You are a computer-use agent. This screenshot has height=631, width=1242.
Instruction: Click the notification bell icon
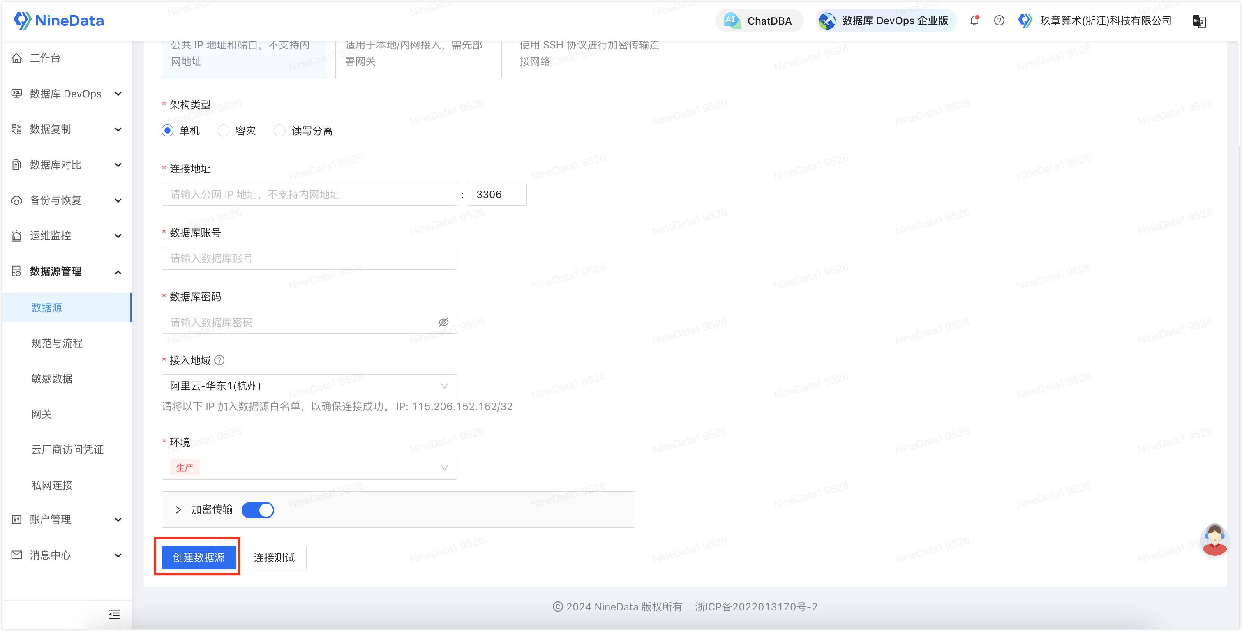(x=974, y=21)
